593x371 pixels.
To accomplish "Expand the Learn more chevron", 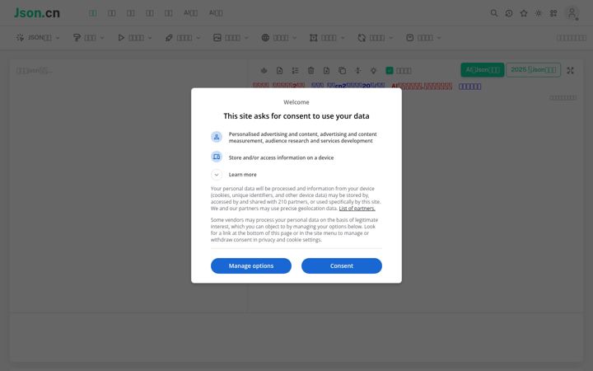I will coord(217,175).
